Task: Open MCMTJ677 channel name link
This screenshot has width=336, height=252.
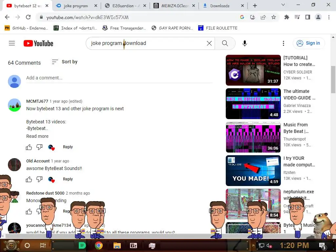Action: click(37, 101)
